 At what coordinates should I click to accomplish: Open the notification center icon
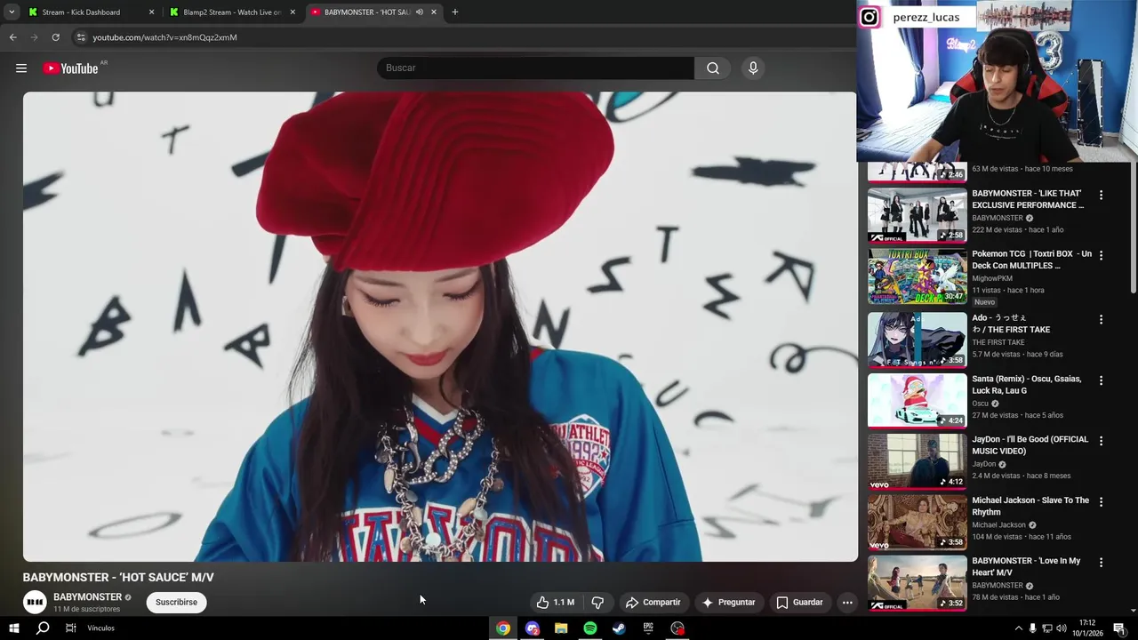click(1119, 628)
